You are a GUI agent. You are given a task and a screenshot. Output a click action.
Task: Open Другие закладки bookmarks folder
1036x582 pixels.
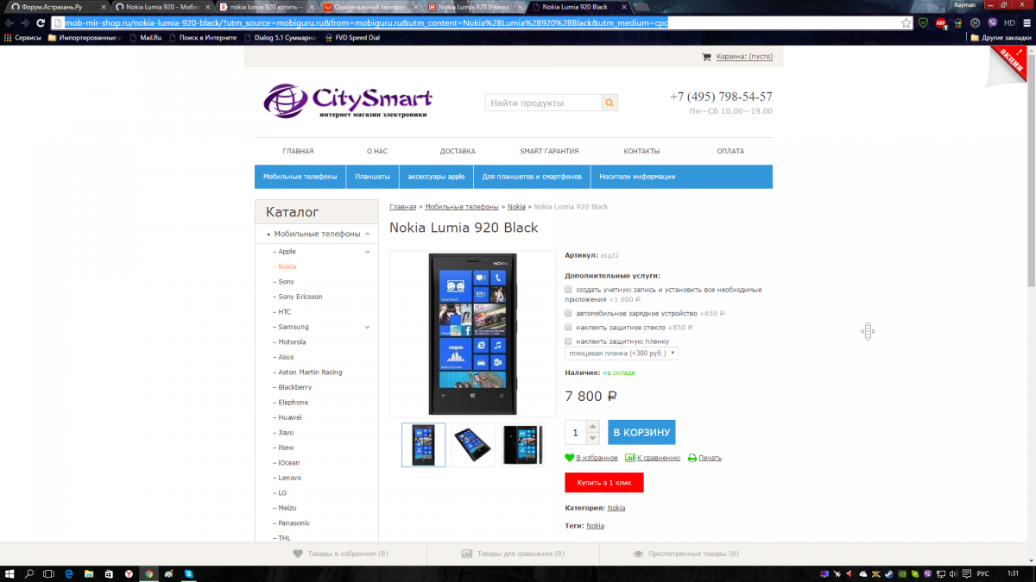[1000, 38]
